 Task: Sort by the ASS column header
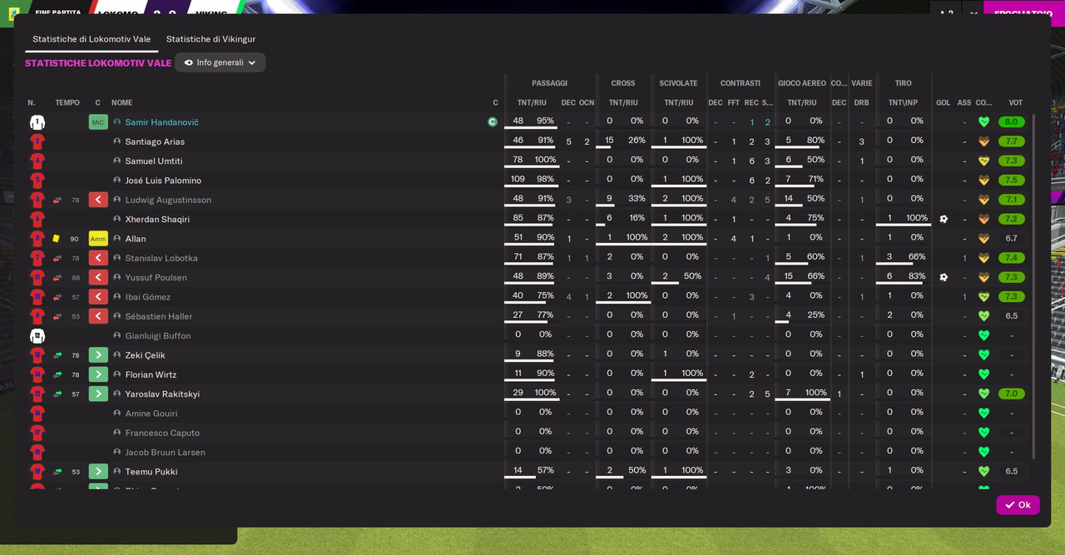point(964,103)
